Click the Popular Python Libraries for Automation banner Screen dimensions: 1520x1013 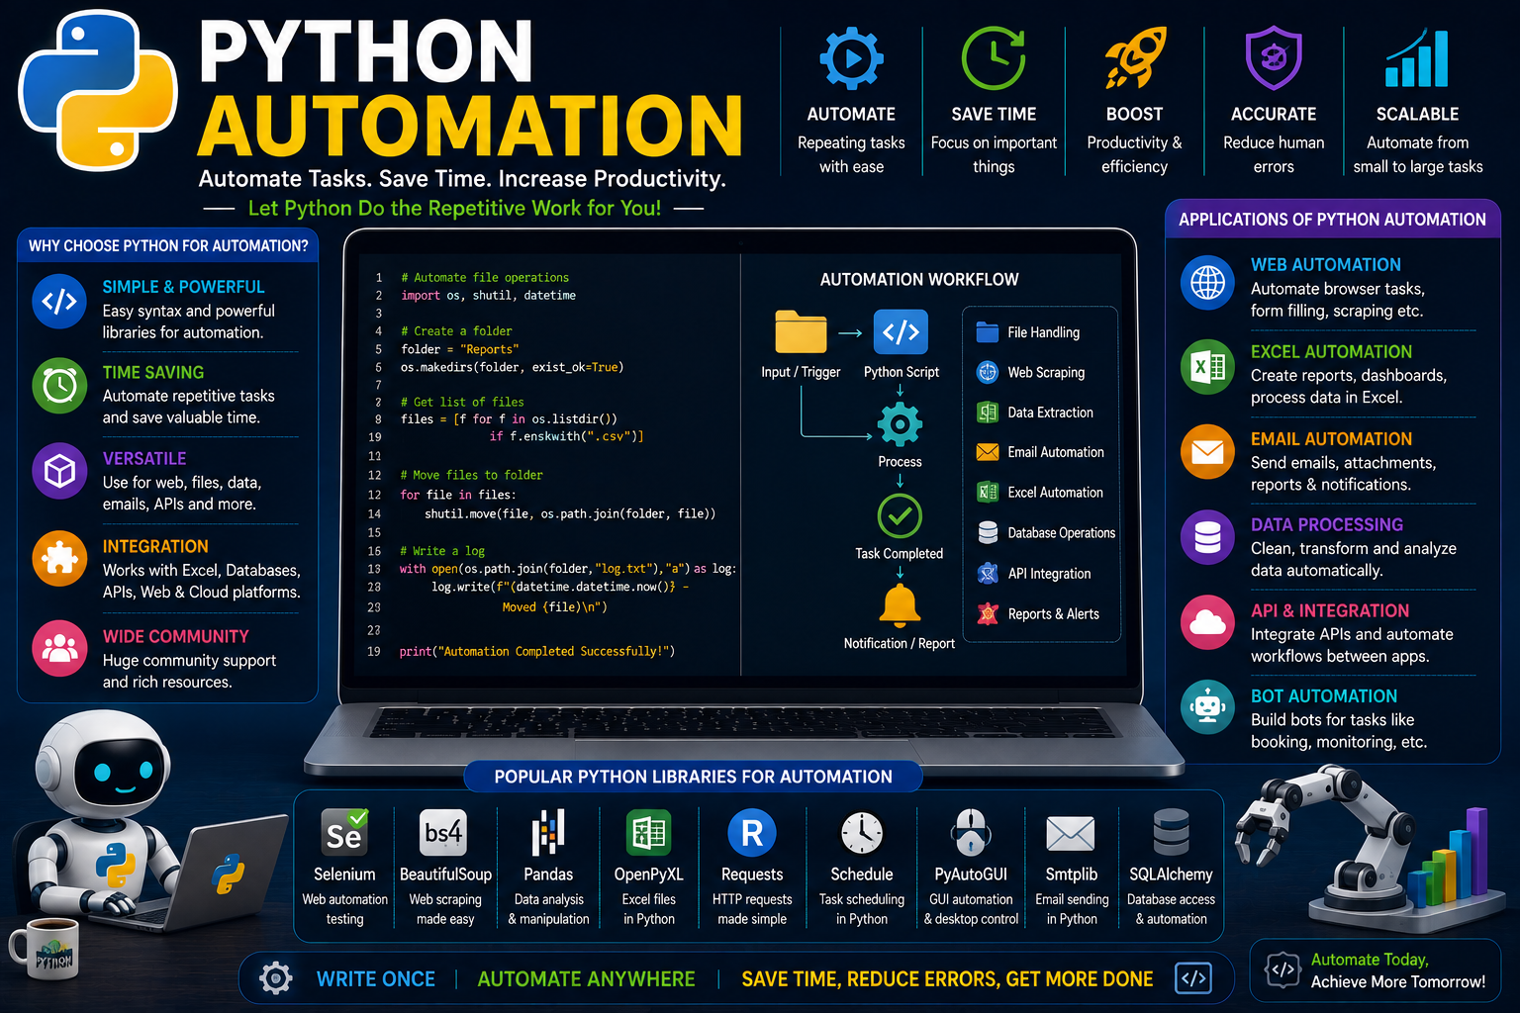point(693,777)
